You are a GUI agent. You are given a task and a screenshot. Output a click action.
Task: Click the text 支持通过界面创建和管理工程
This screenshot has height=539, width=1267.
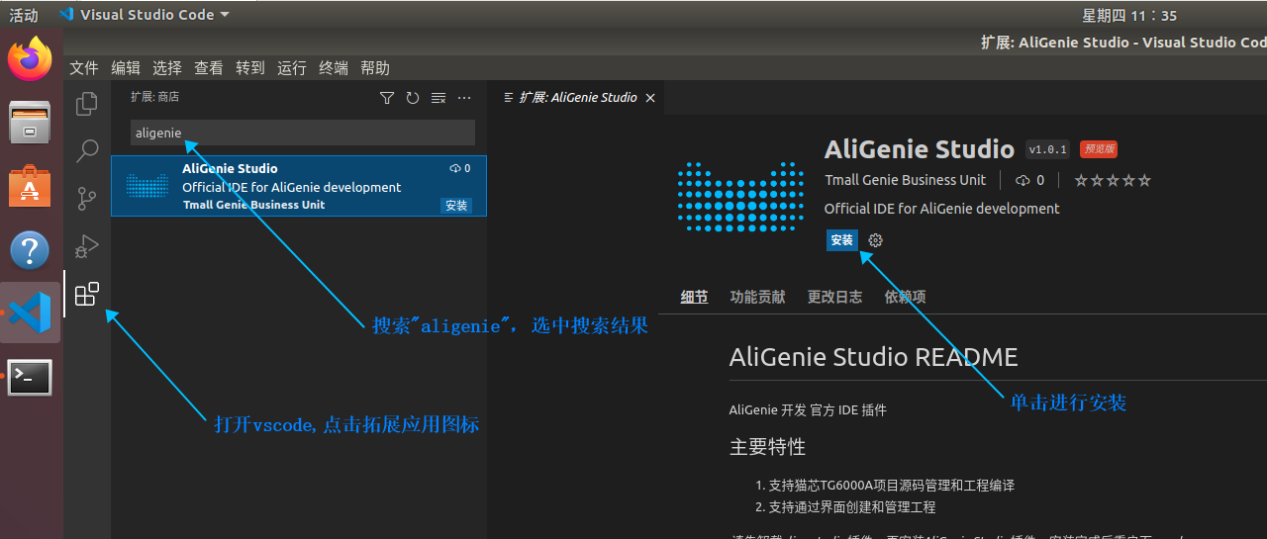tap(852, 507)
